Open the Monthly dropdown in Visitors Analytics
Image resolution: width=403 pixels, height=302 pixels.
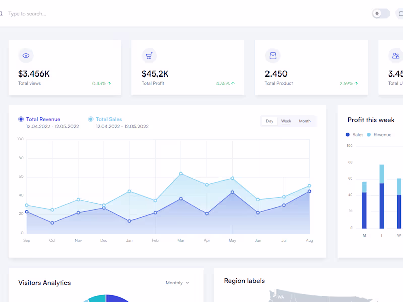(x=178, y=283)
